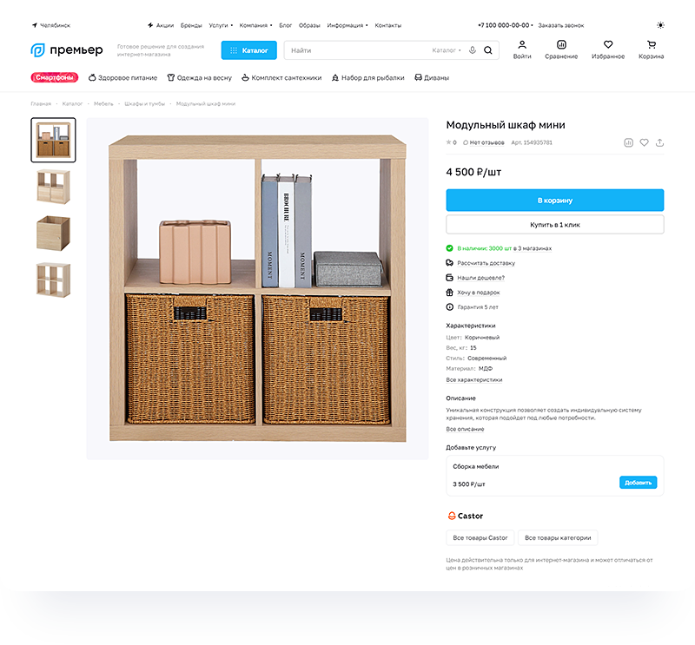695x645 pixels.
Task: Open the Каталог button
Action: click(x=249, y=50)
